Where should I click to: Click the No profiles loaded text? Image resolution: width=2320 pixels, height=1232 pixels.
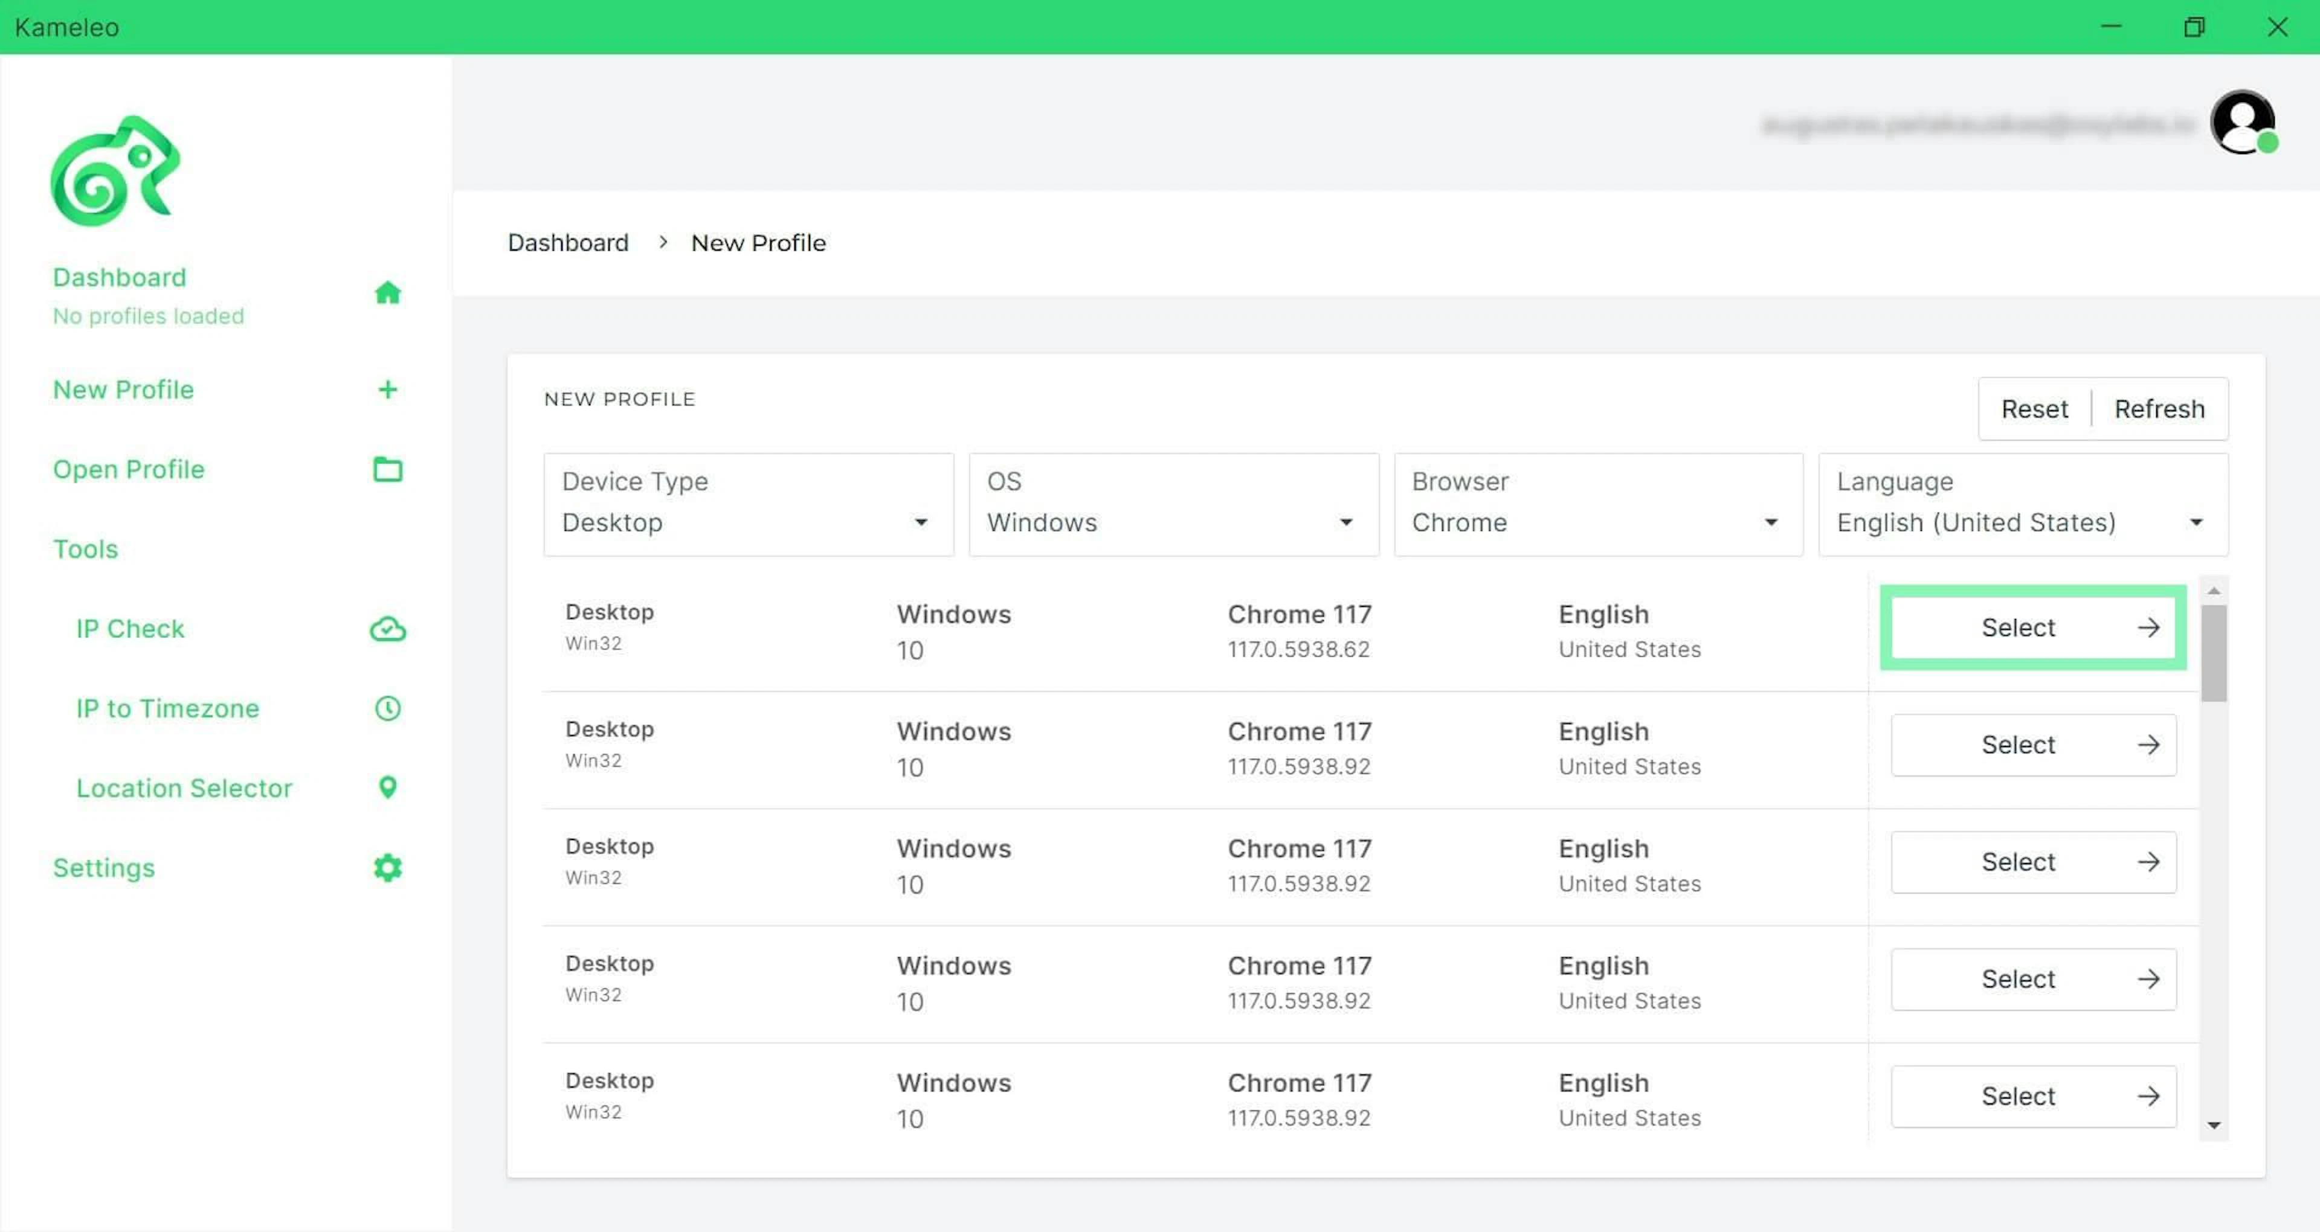click(149, 316)
